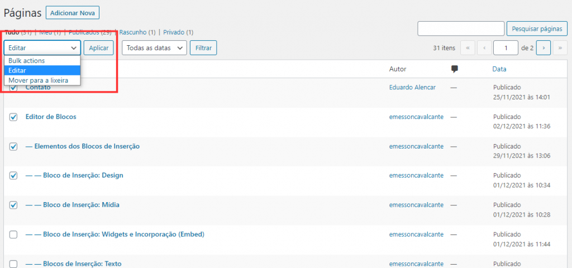Sort by the Data column header
This screenshot has height=268, width=572.
(x=499, y=69)
